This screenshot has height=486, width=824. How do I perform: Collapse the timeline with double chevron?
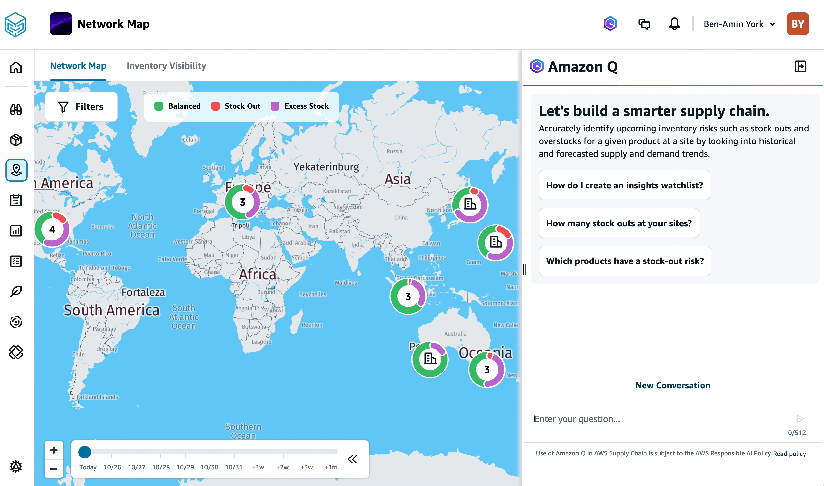click(352, 459)
